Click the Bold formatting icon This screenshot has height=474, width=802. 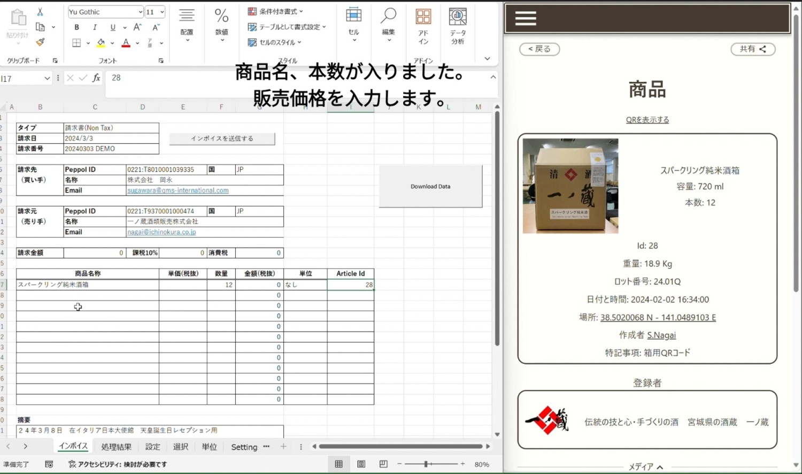coord(77,27)
